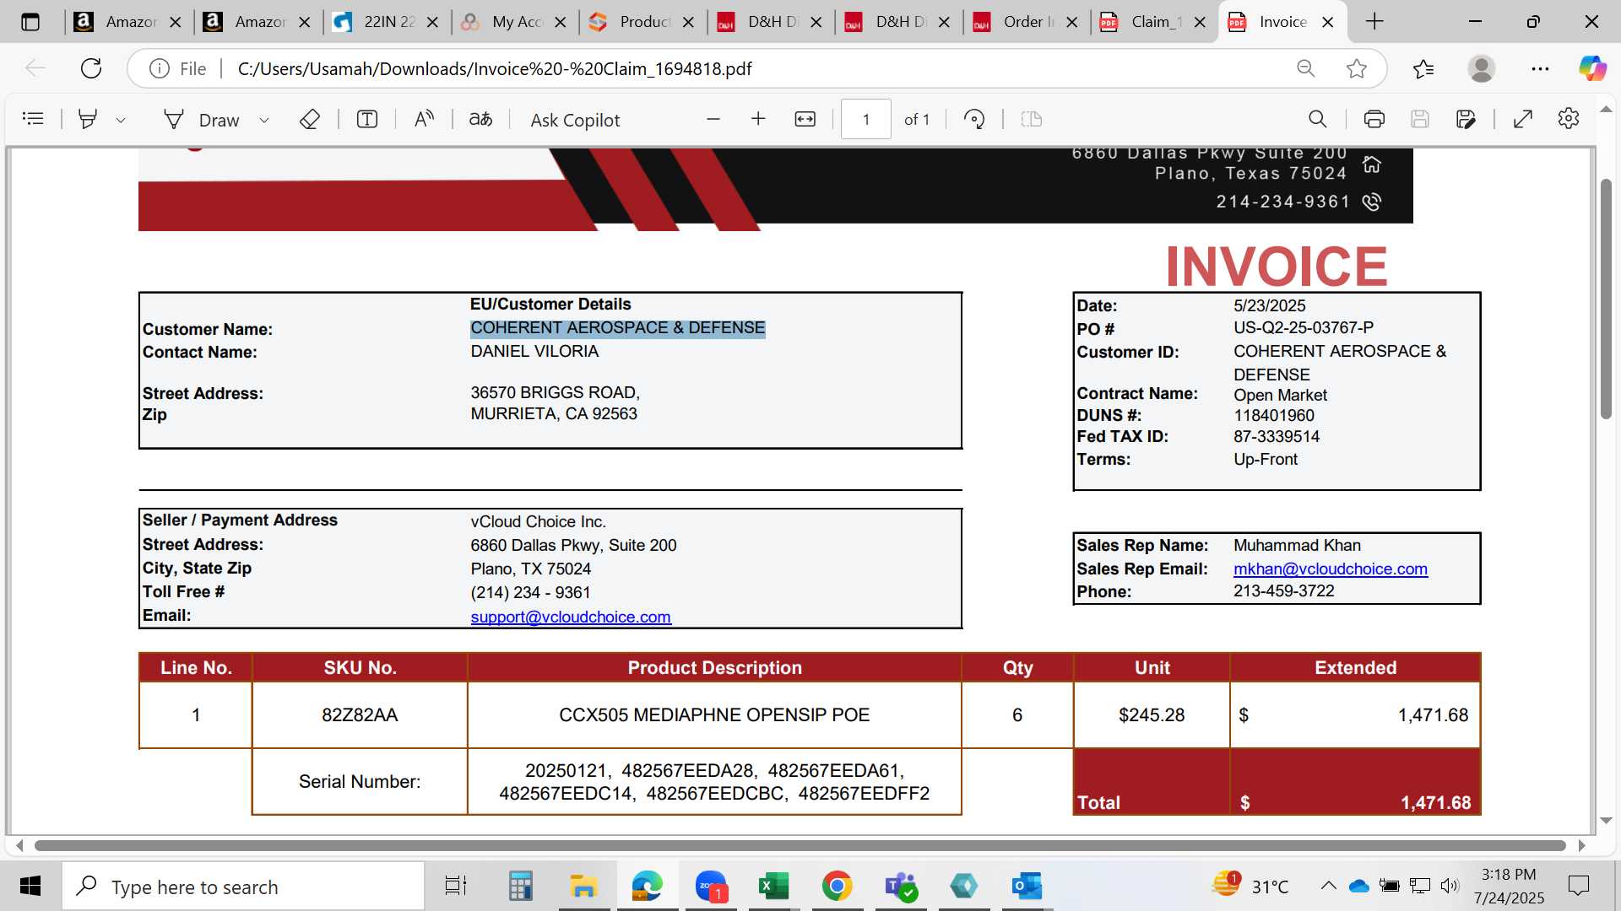Image resolution: width=1621 pixels, height=911 pixels.
Task: Search inside the PDF with Find icon
Action: (x=1317, y=119)
